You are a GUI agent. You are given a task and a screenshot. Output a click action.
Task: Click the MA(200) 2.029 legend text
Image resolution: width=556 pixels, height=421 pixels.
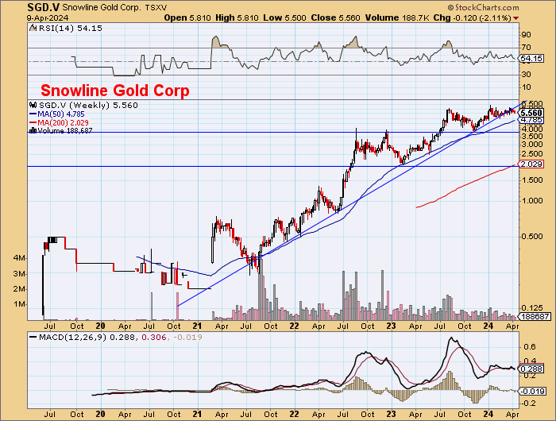click(x=63, y=122)
